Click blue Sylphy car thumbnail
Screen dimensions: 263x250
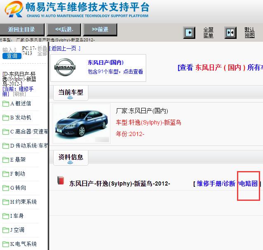tap(81, 124)
